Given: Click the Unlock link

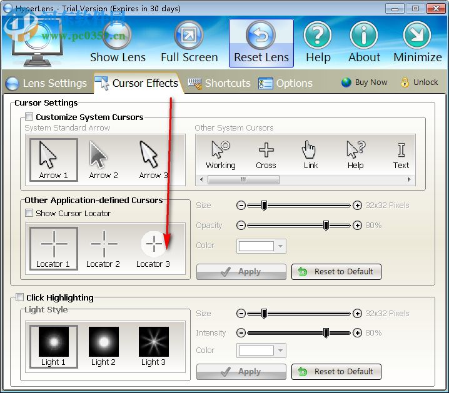Looking at the screenshot, I should coord(420,82).
